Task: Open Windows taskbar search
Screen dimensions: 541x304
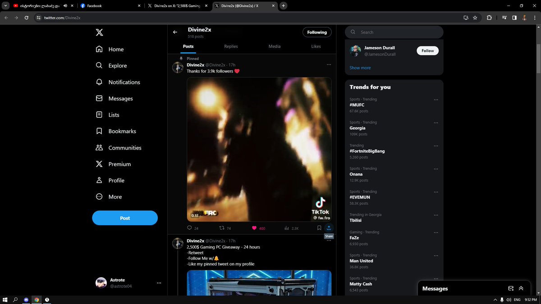Action: tap(15, 299)
